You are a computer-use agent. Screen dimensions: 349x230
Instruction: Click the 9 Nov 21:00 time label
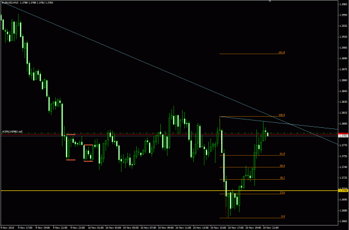click(60, 228)
